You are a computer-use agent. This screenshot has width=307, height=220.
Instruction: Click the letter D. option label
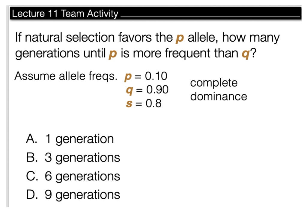tap(32, 195)
